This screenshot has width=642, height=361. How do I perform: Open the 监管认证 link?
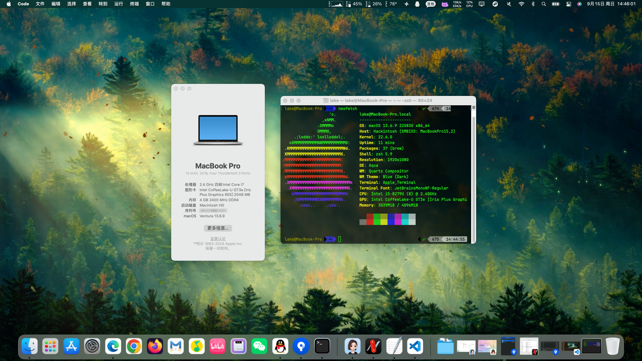(218, 239)
